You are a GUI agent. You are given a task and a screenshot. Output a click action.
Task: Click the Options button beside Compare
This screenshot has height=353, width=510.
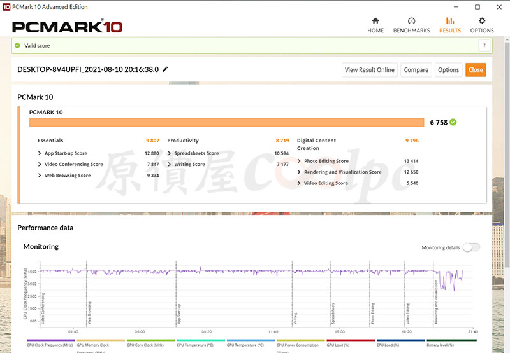pos(448,70)
